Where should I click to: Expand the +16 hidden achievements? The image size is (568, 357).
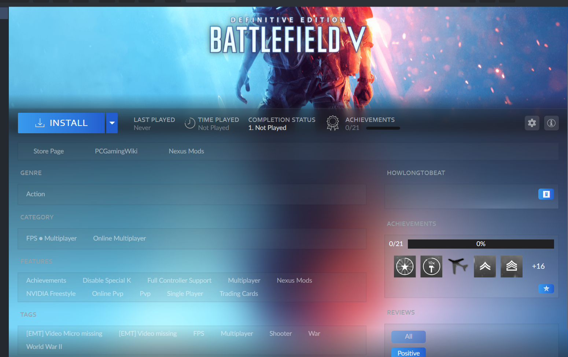coord(538,266)
